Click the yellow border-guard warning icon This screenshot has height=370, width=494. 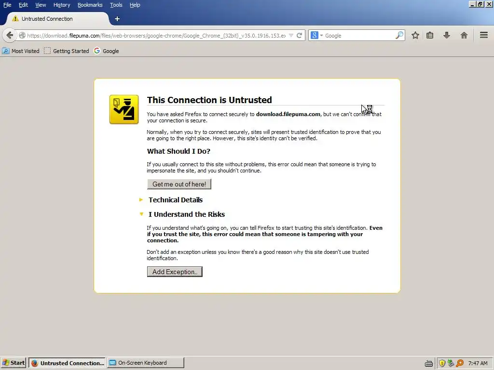[x=124, y=109]
